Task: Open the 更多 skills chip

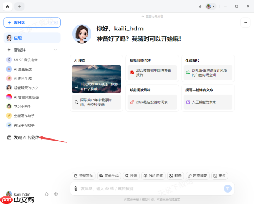Action: point(220,176)
